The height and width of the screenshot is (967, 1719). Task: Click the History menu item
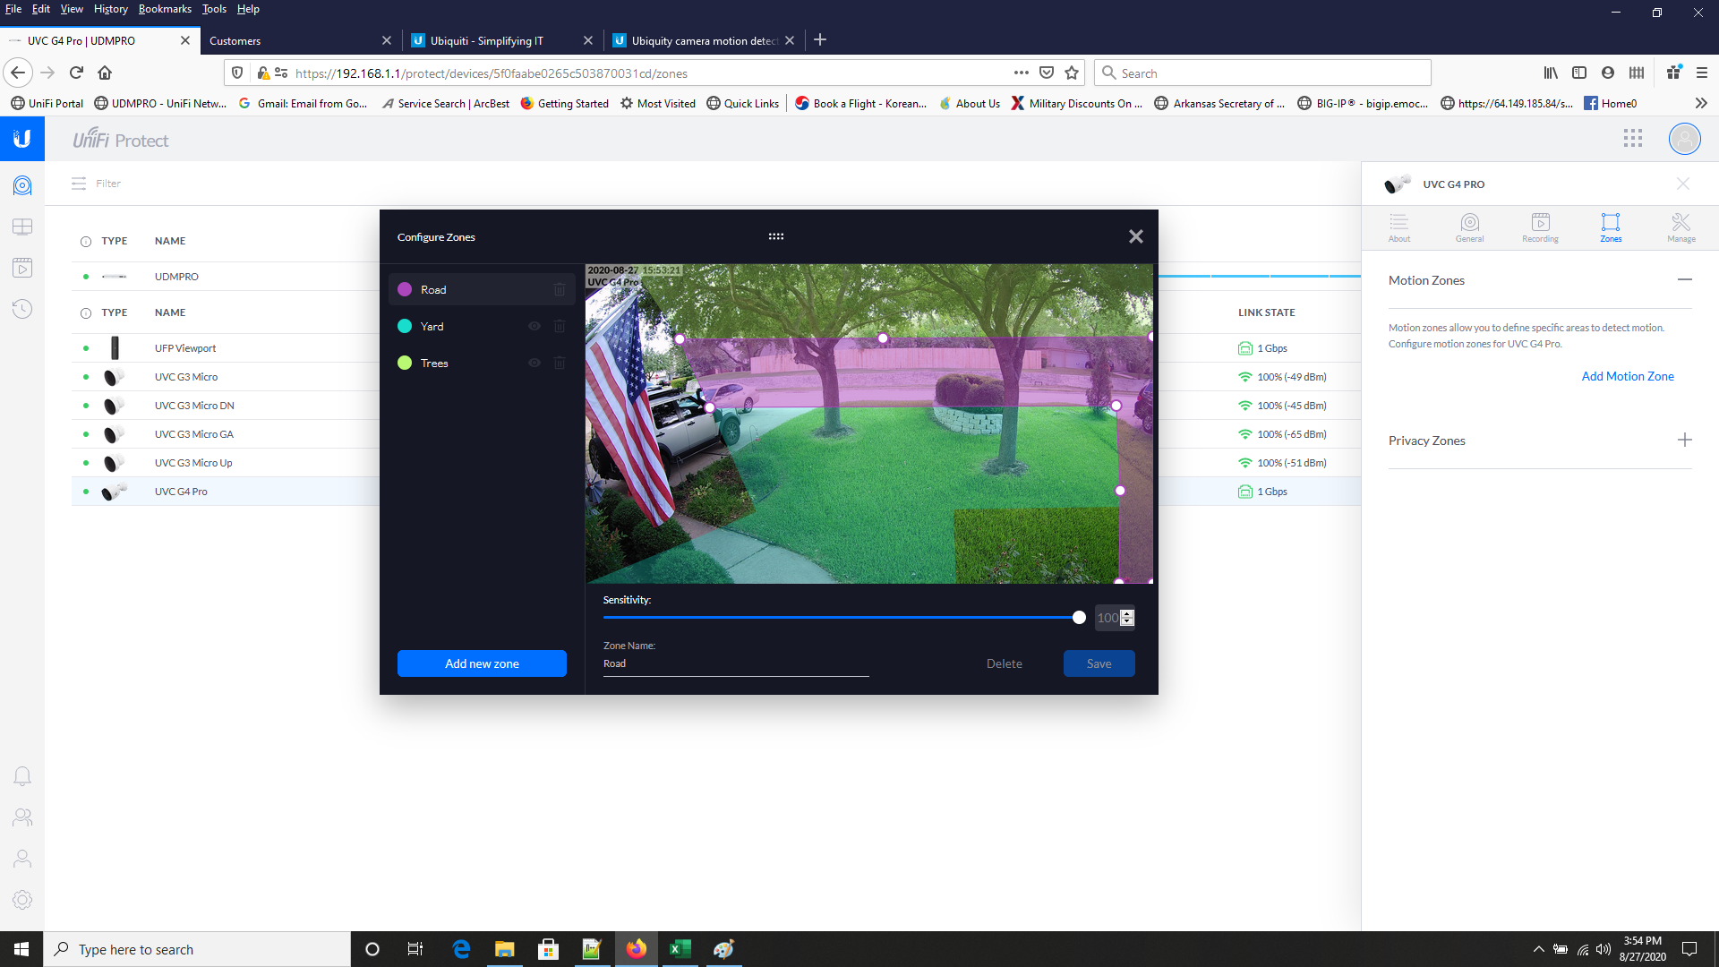[111, 10]
